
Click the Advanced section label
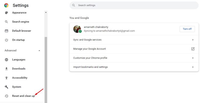10,50
